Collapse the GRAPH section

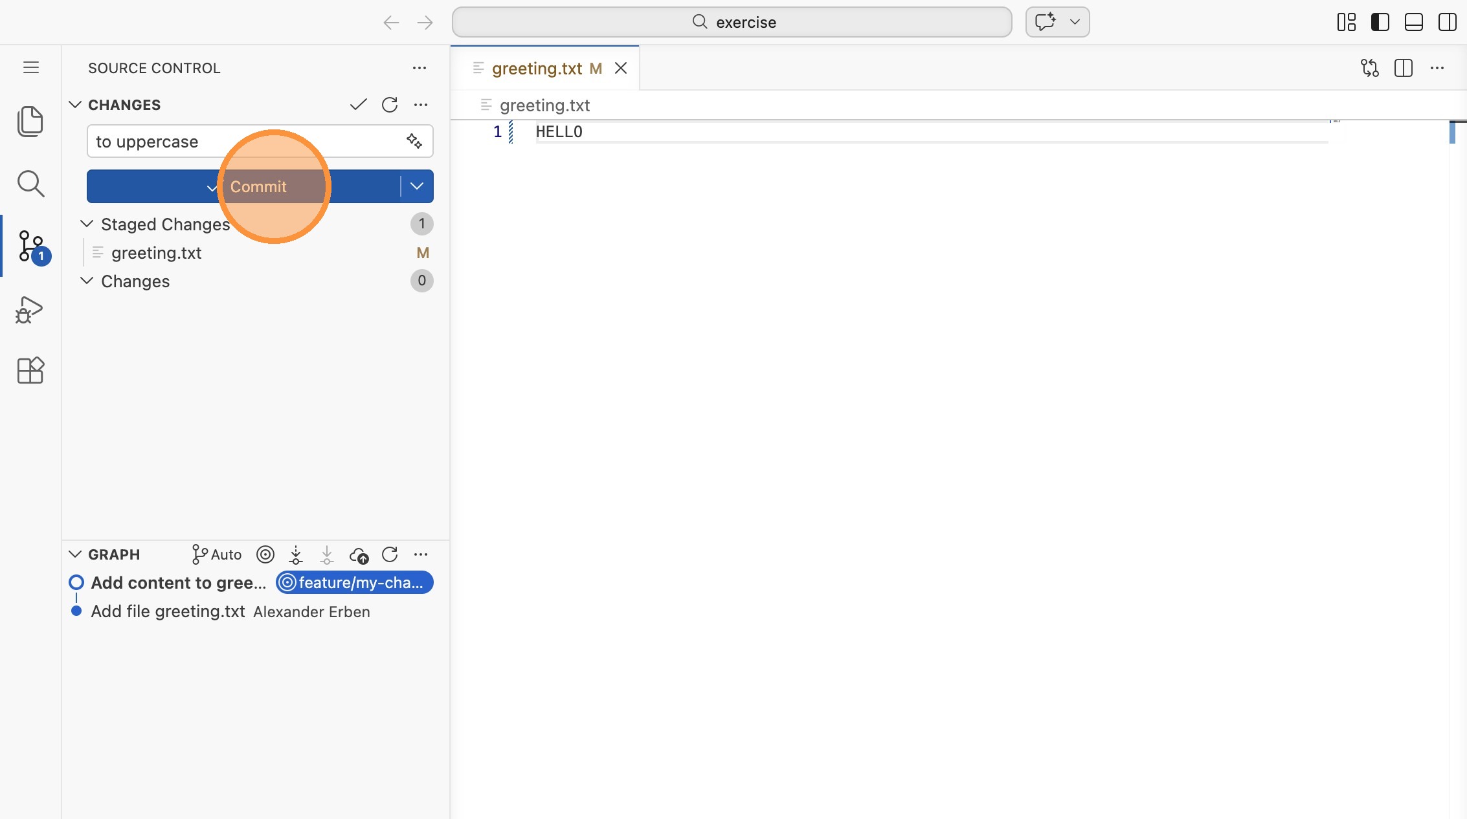pyautogui.click(x=75, y=554)
